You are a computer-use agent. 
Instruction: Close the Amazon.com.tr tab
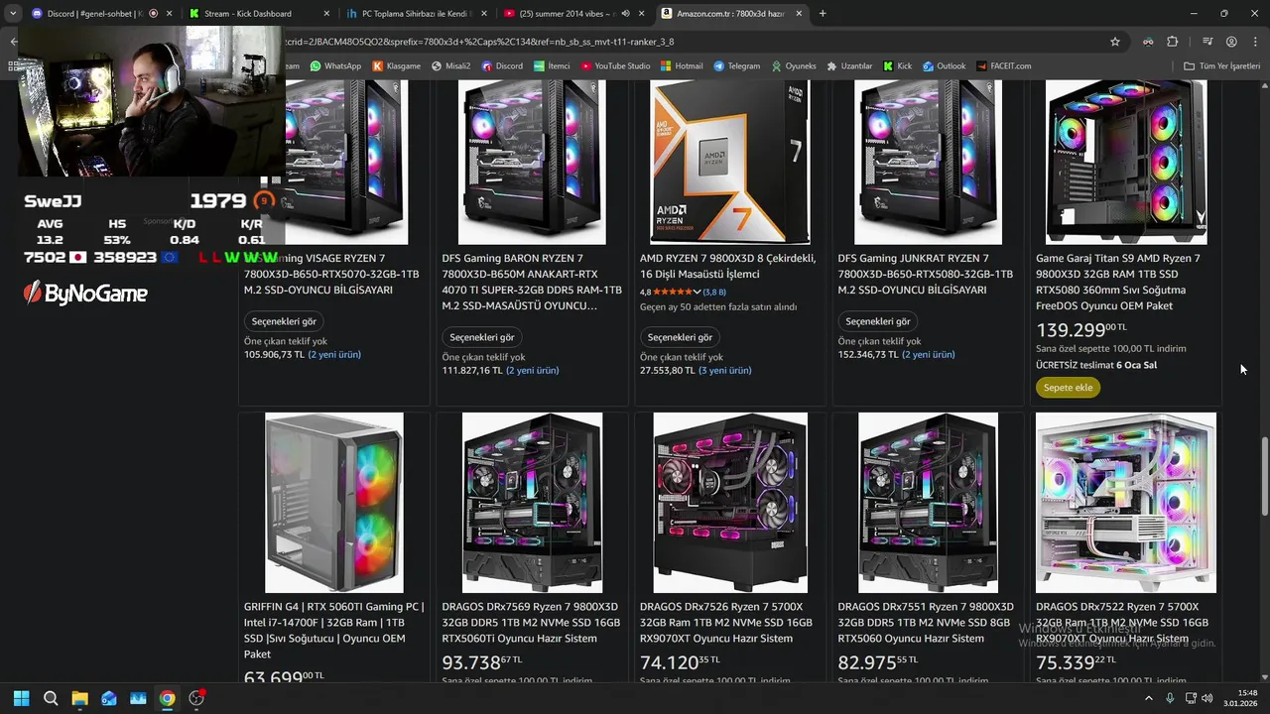click(799, 14)
